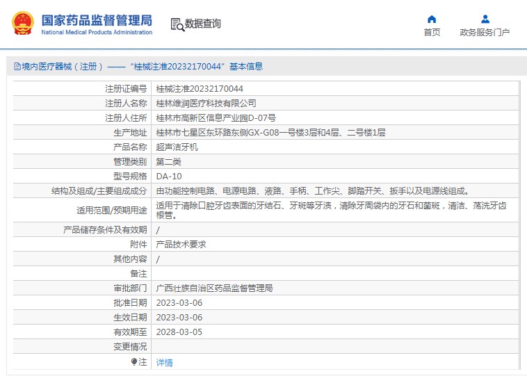Select 产品技术要求 attachment cell
Viewport: 527px width, 376px height.
(181, 245)
